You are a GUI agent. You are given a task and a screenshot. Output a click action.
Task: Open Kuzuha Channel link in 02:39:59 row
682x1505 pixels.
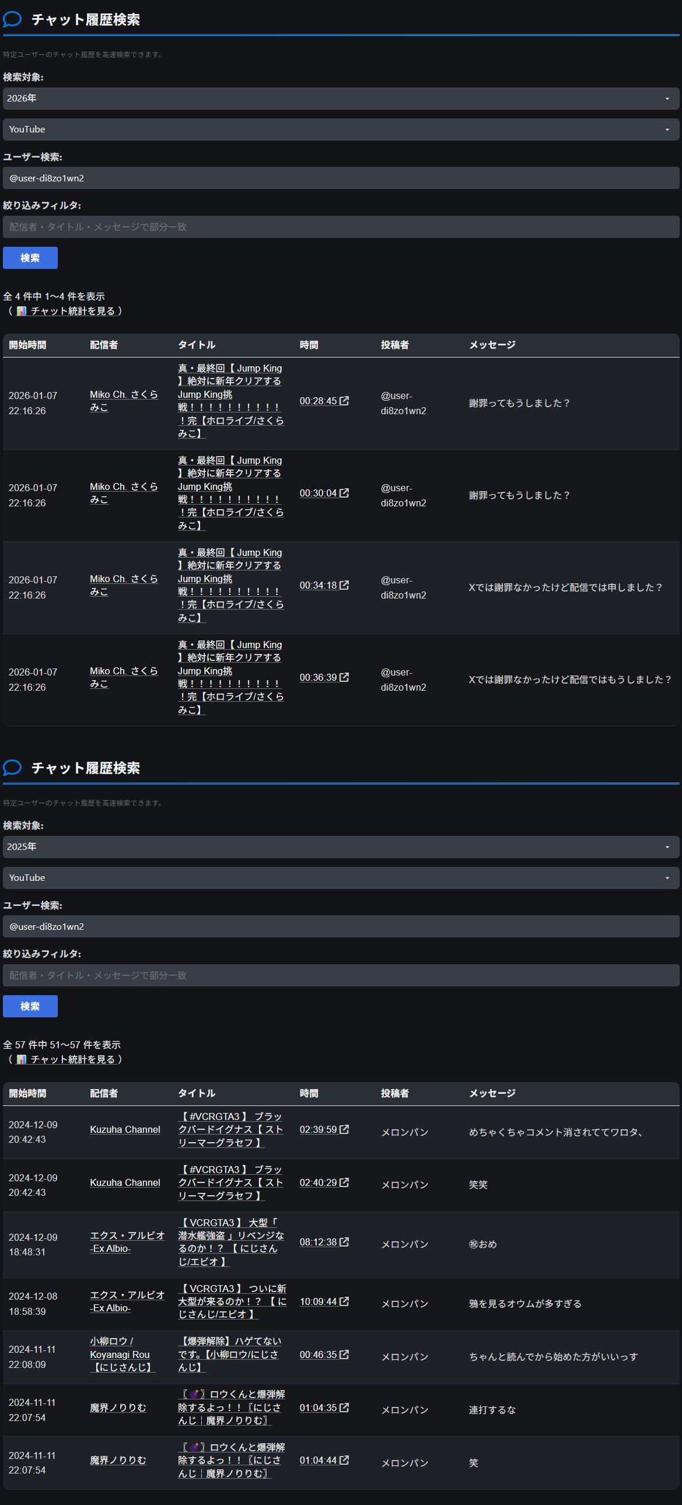125,1129
